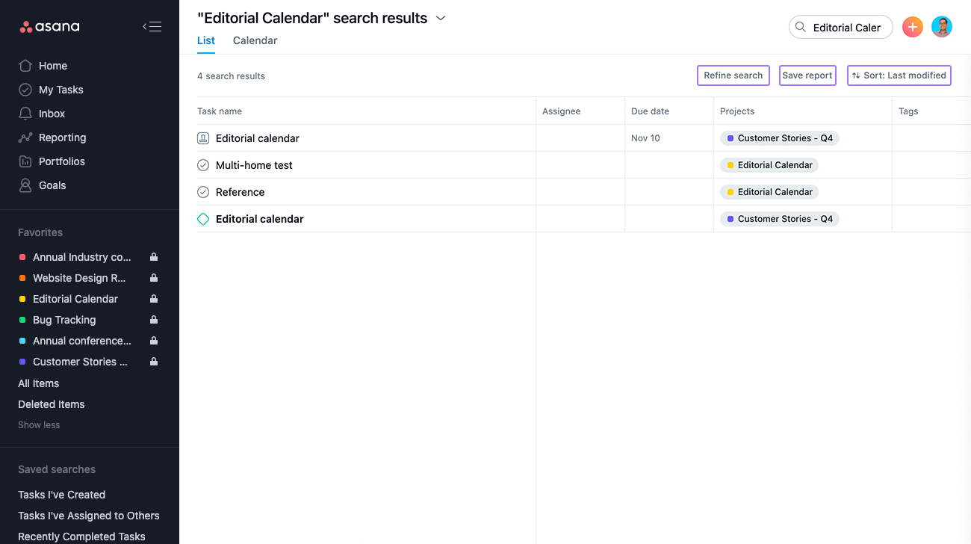971x544 pixels.
Task: Click the Home house icon
Action: pyautogui.click(x=25, y=66)
